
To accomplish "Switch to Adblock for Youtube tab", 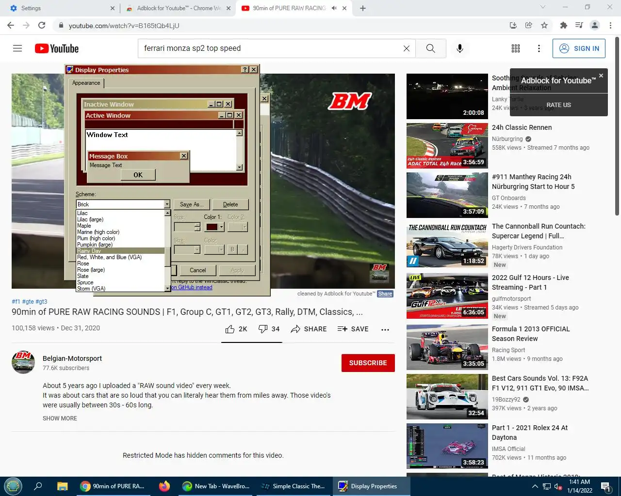I will click(177, 8).
